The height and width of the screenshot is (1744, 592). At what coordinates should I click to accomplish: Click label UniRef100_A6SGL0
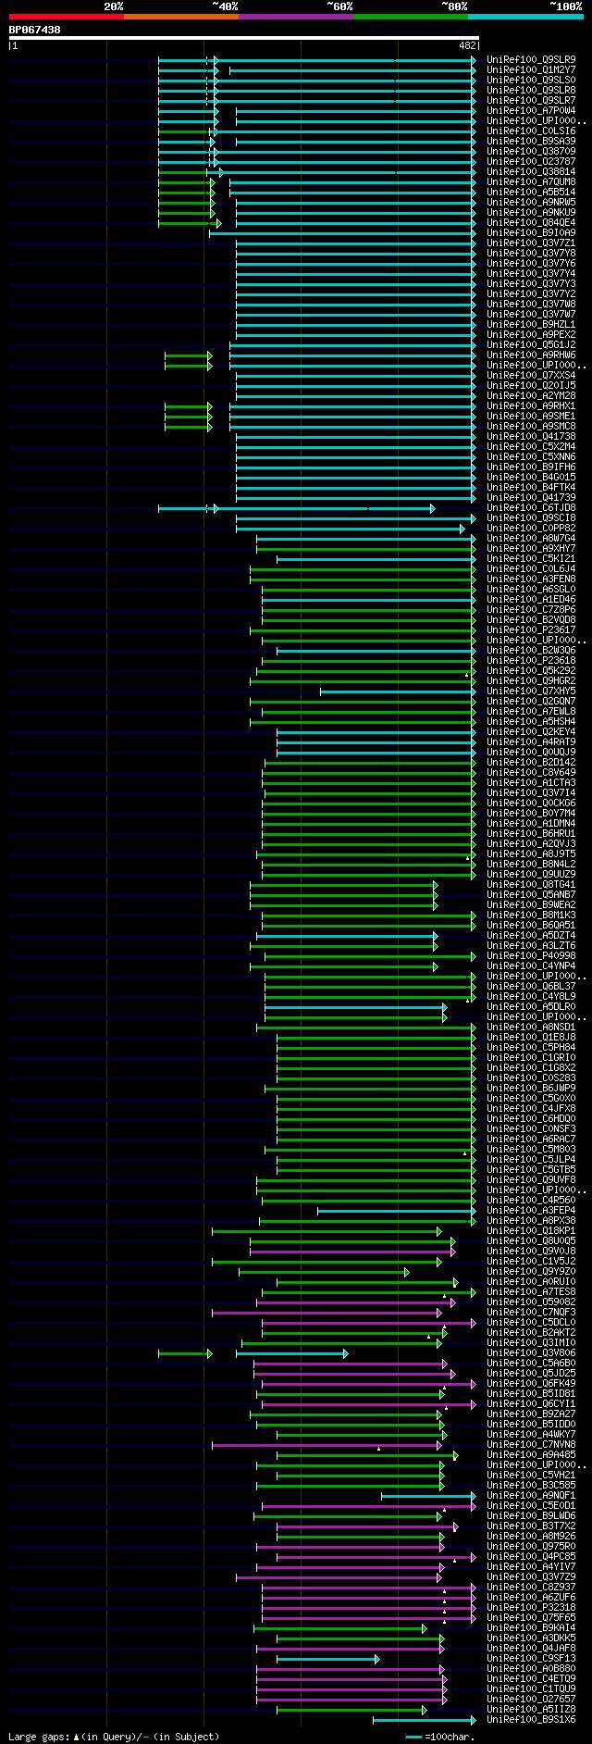click(x=531, y=589)
